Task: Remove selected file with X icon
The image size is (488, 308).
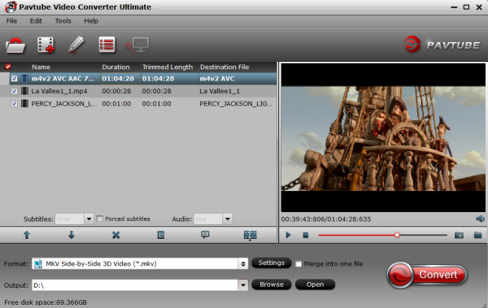Action: 115,235
